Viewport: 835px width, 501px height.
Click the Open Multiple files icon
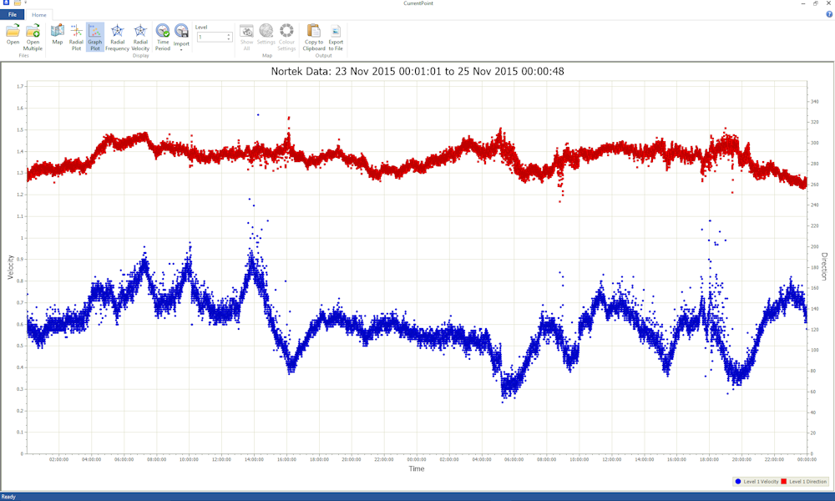(33, 32)
